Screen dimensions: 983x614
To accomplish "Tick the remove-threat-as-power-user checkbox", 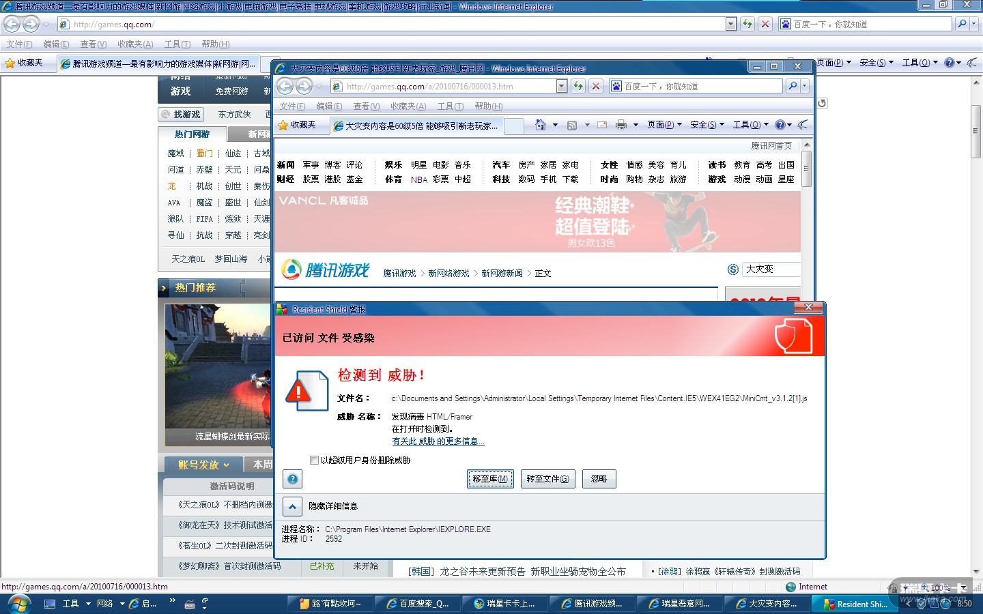I will [314, 460].
